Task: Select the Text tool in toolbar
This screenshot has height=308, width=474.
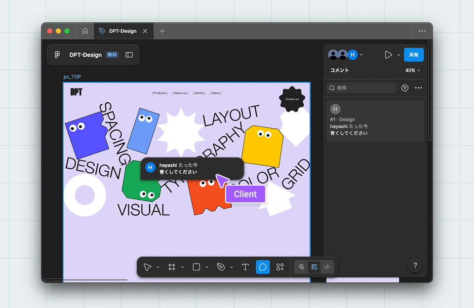Action: pyautogui.click(x=245, y=267)
